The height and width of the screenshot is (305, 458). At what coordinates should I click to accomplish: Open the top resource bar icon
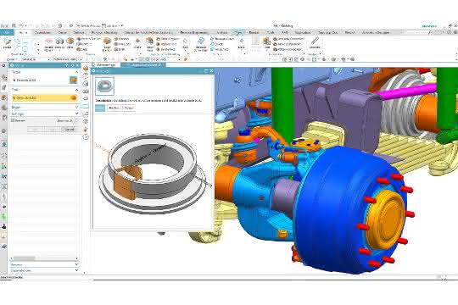tap(3, 66)
